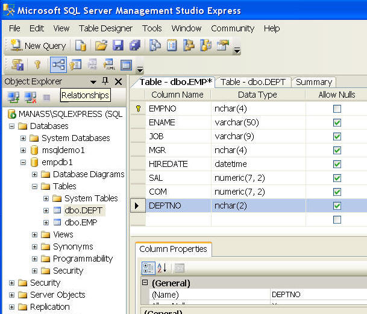Click the Manage Indexes and Keys icon
The height and width of the screenshot is (314, 367).
[75, 64]
